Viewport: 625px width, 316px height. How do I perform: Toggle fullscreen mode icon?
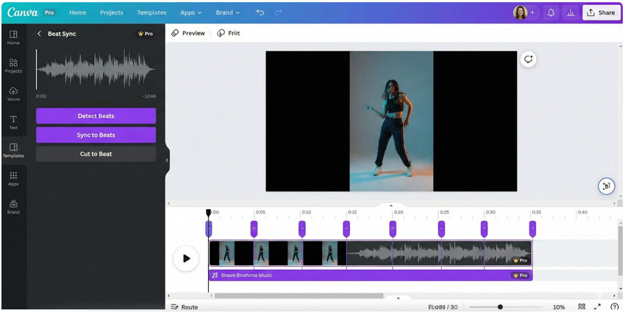[x=598, y=307]
